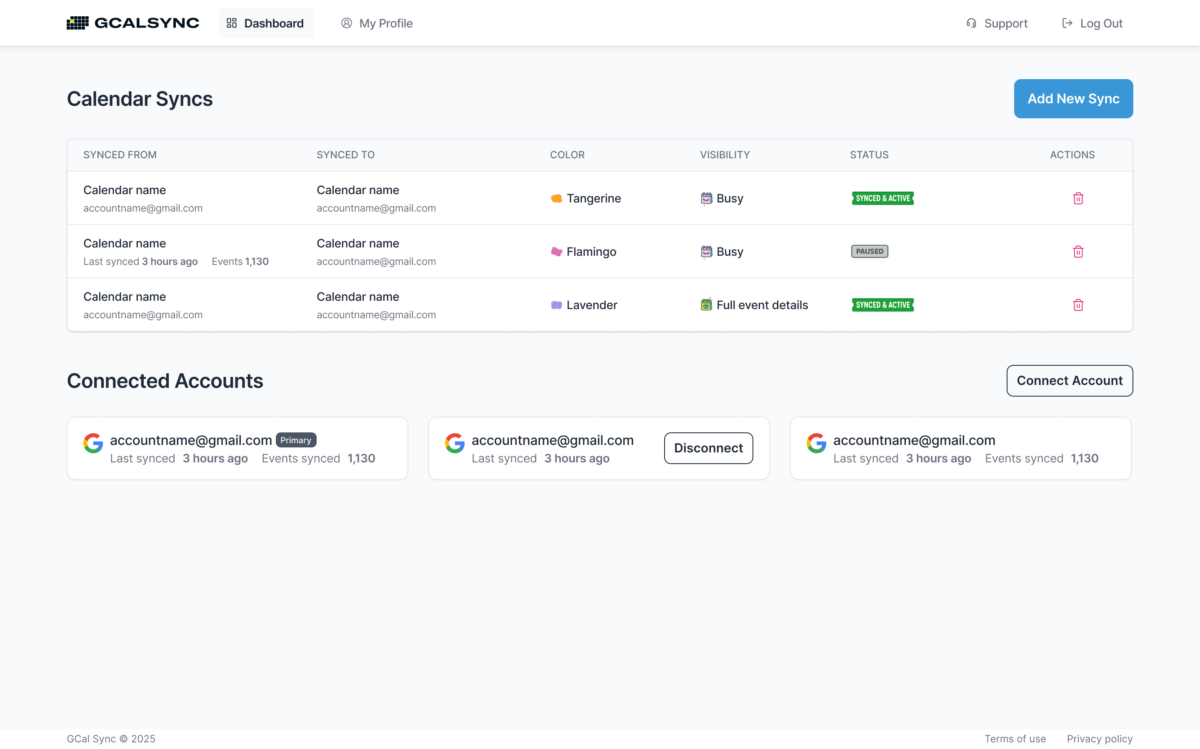Open the Dashboard tab
Viewport: 1200px width, 749px height.
pyautogui.click(x=266, y=23)
